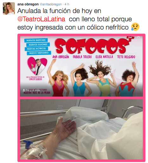Click the 'ana obregon' display name
Screen dimensions: 148x163
click(28, 4)
